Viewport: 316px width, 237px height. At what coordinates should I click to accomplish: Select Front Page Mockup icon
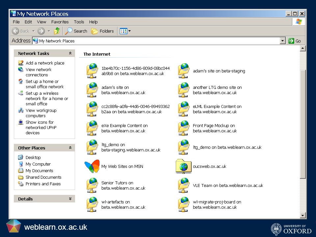(184, 128)
